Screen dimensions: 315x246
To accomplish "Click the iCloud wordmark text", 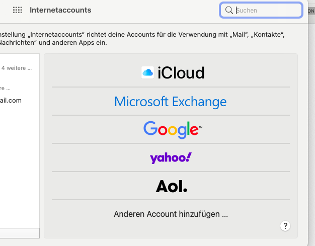I will point(181,73).
